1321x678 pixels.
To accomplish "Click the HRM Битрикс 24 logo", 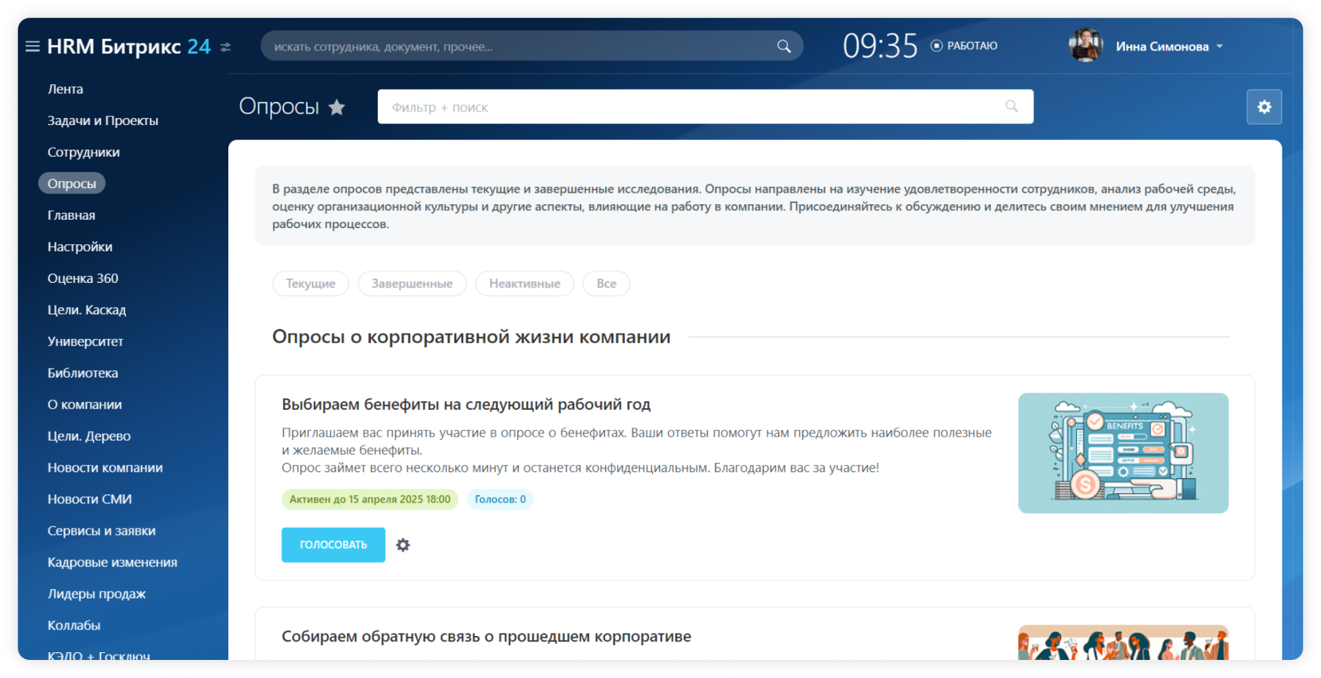I will click(x=129, y=46).
